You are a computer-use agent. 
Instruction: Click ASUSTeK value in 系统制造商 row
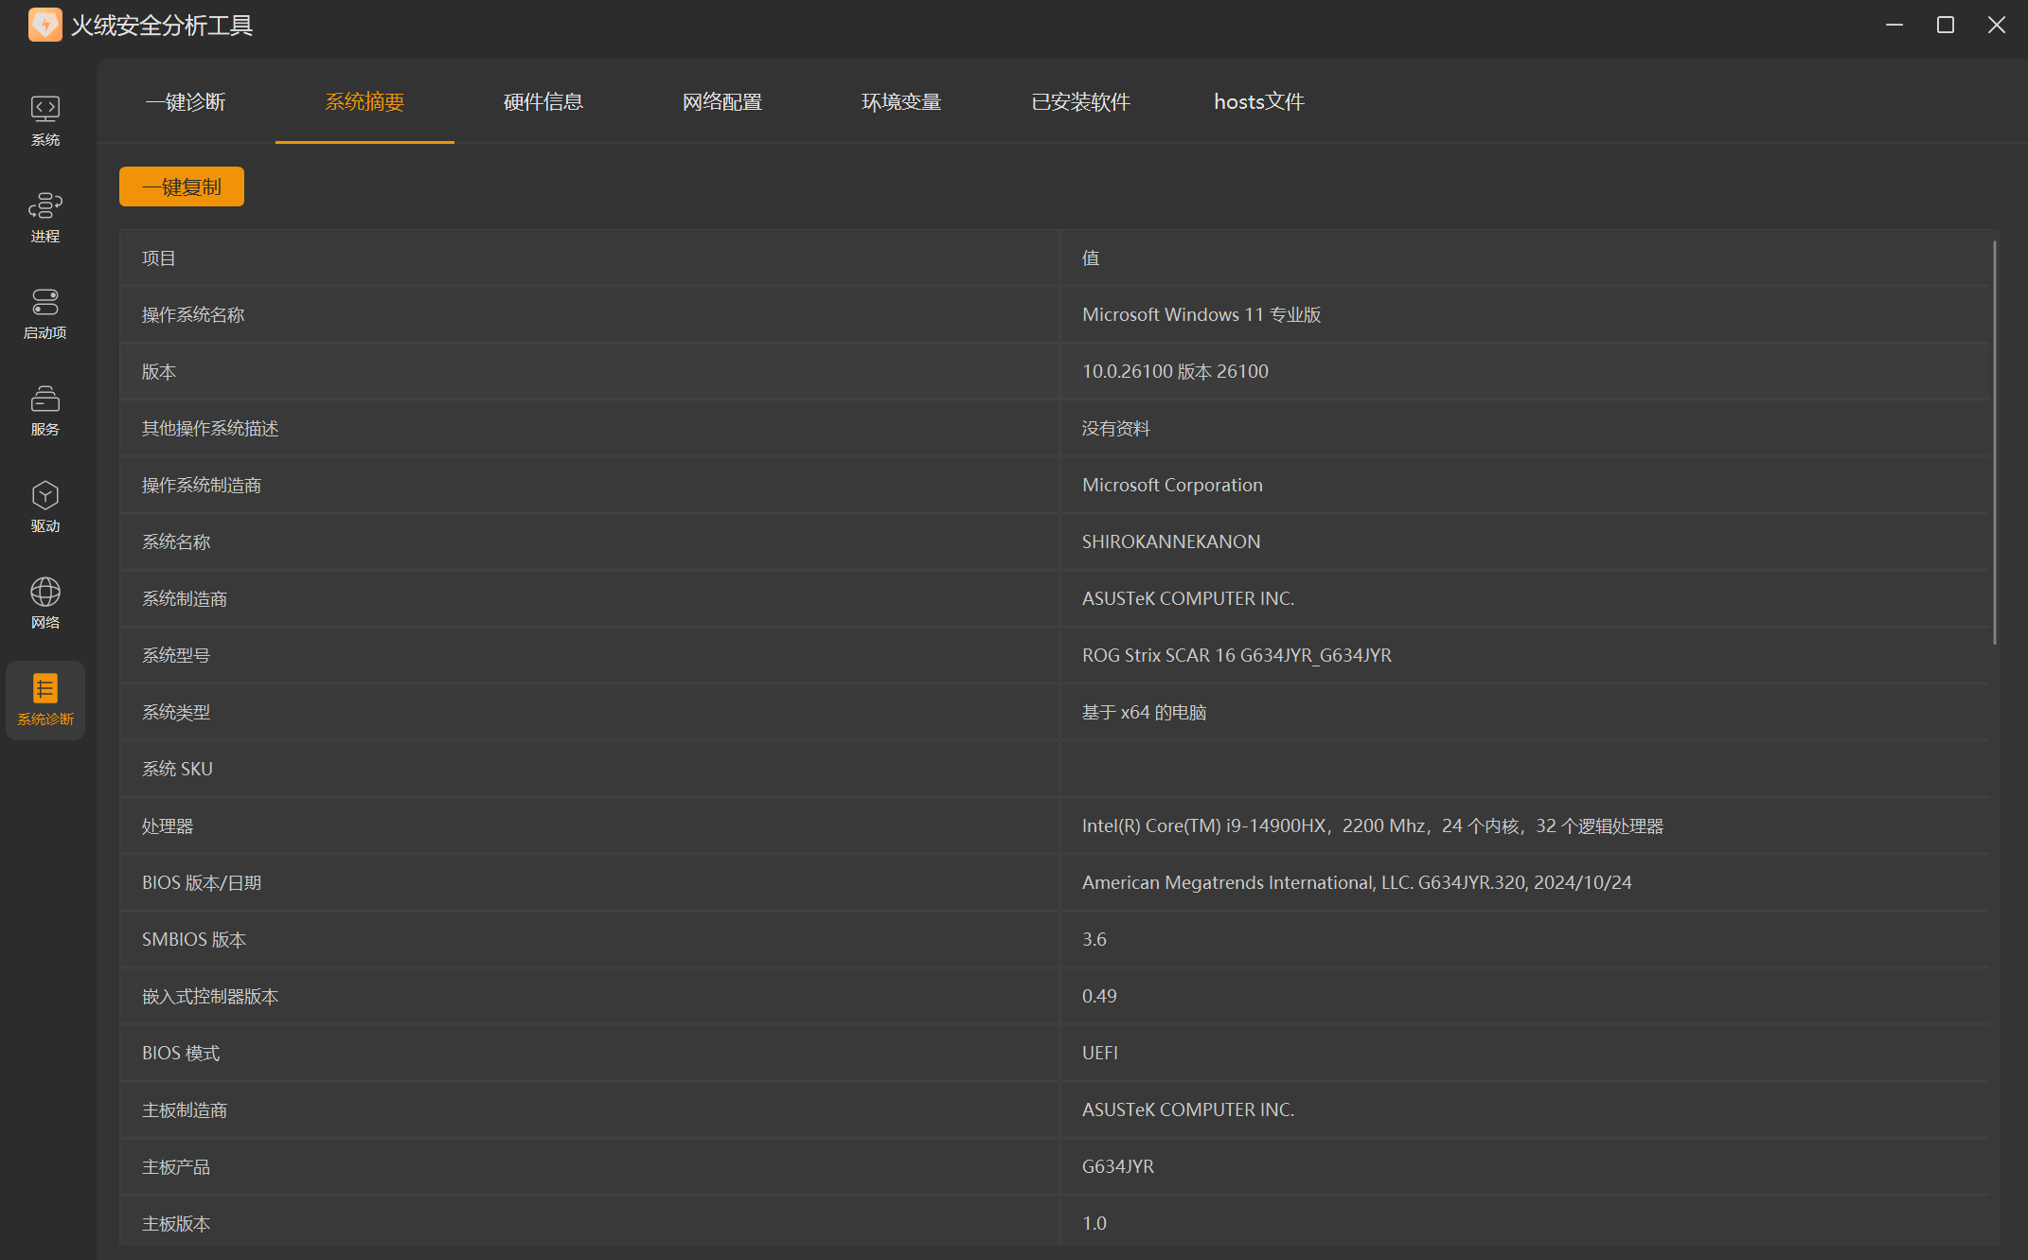[1188, 598]
